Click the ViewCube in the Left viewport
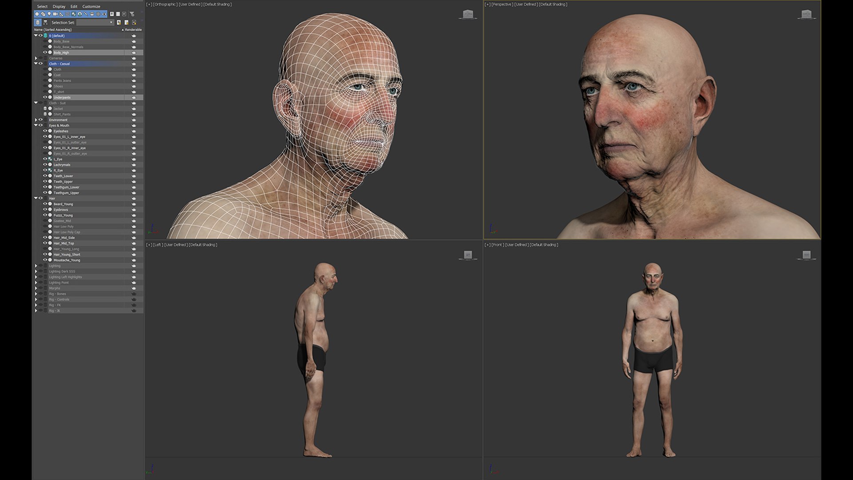Image resolution: width=853 pixels, height=480 pixels. [x=468, y=255]
